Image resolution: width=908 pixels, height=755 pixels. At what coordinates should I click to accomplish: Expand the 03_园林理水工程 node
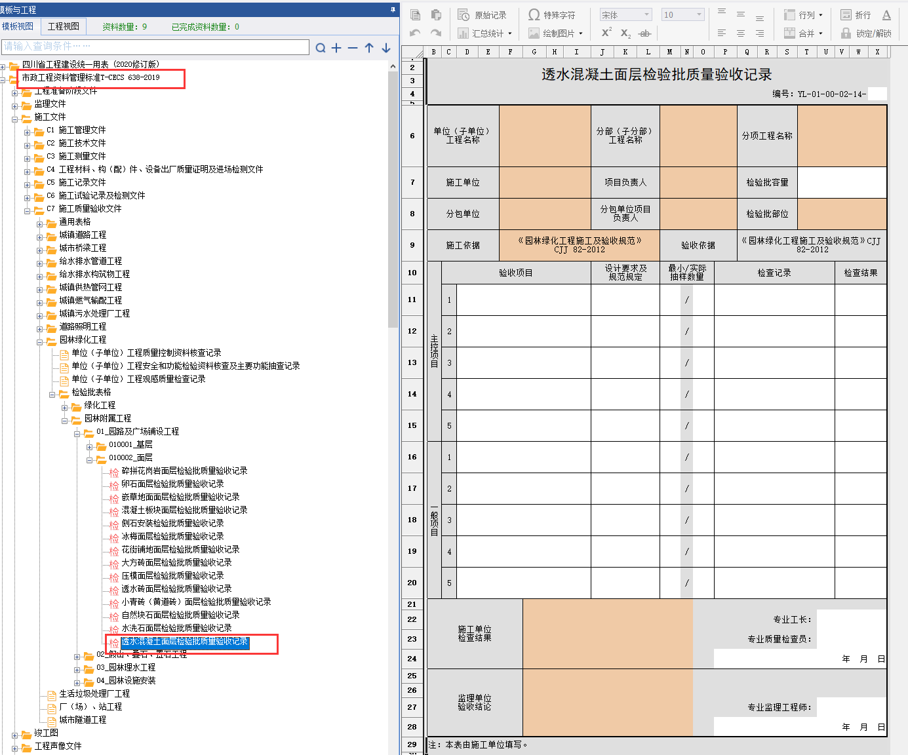tap(77, 669)
